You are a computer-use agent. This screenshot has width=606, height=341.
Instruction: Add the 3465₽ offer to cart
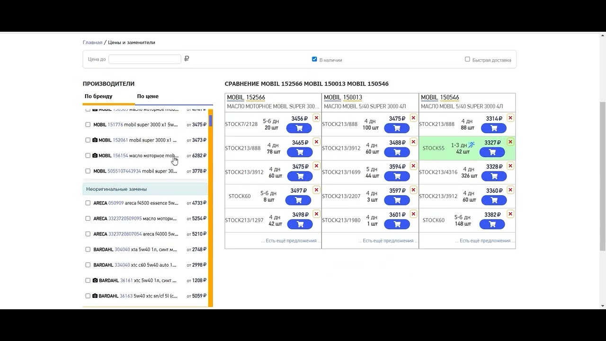click(299, 152)
